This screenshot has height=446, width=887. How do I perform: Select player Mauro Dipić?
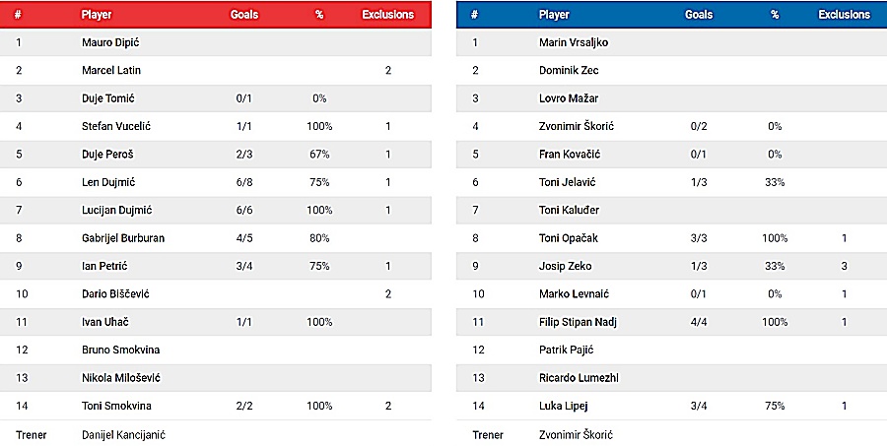click(110, 43)
